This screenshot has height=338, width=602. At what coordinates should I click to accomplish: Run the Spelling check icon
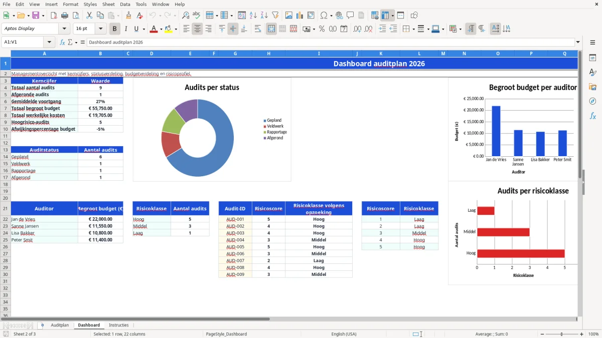[x=197, y=16]
